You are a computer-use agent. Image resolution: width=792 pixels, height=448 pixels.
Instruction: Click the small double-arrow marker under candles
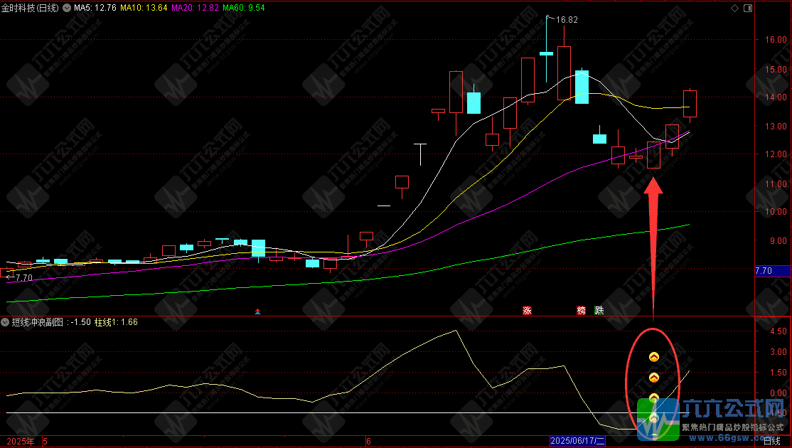click(258, 311)
